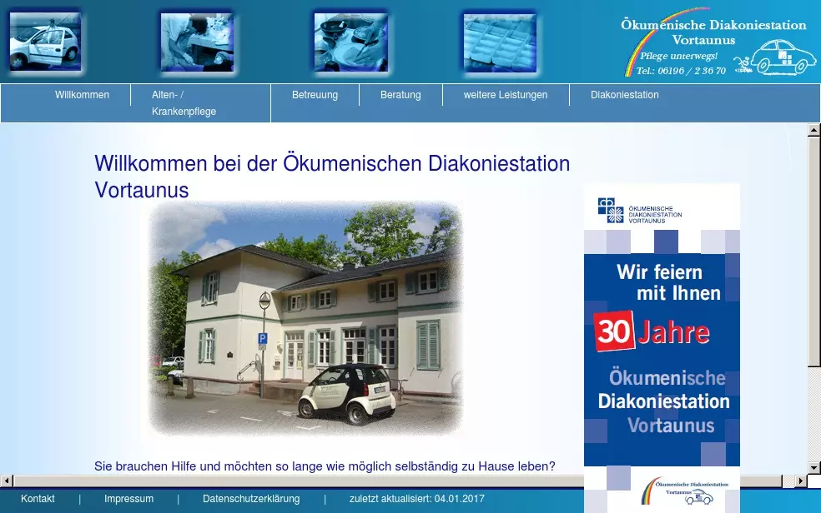Screen dimensions: 821x513
Task: Click the horizontal scrollbar left arrow
Action: point(7,481)
